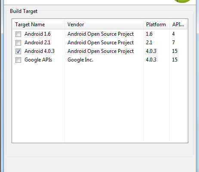This screenshot has width=199, height=172.
Task: Click vendor cell in Android 2.1 row
Action: coord(101,43)
